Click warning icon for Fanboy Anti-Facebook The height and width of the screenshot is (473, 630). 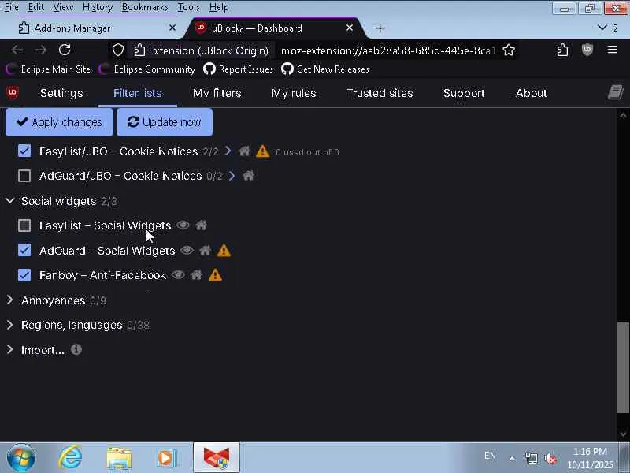pos(215,275)
